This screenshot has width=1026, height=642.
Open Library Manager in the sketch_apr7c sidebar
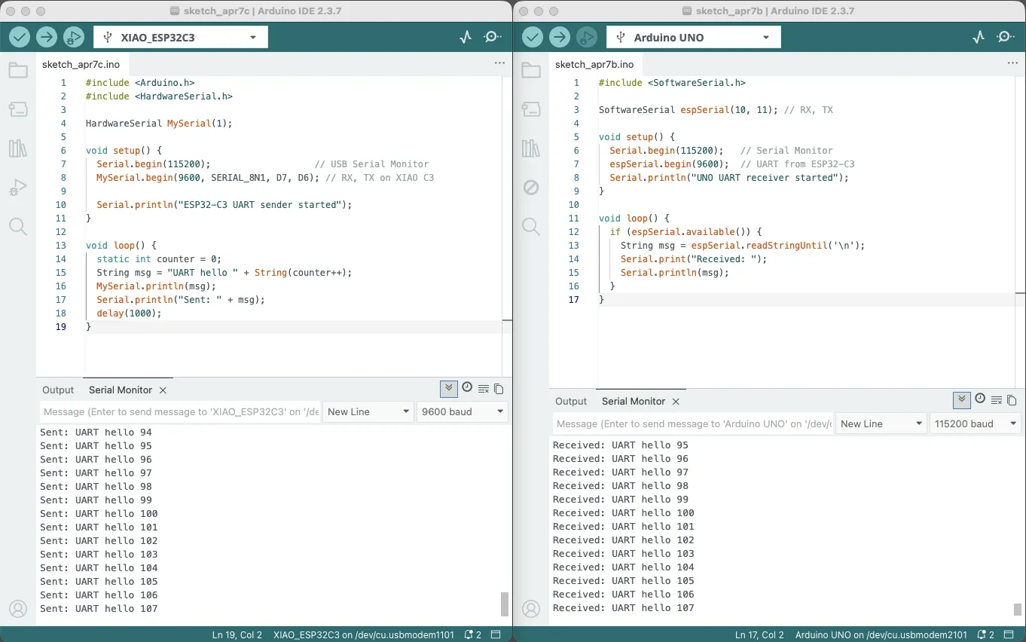click(x=18, y=148)
